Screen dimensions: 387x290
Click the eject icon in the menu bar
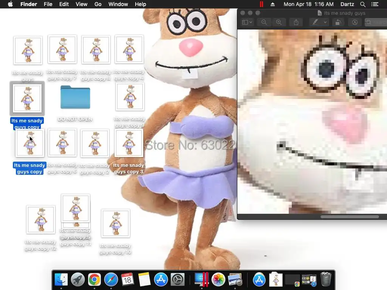273,4
